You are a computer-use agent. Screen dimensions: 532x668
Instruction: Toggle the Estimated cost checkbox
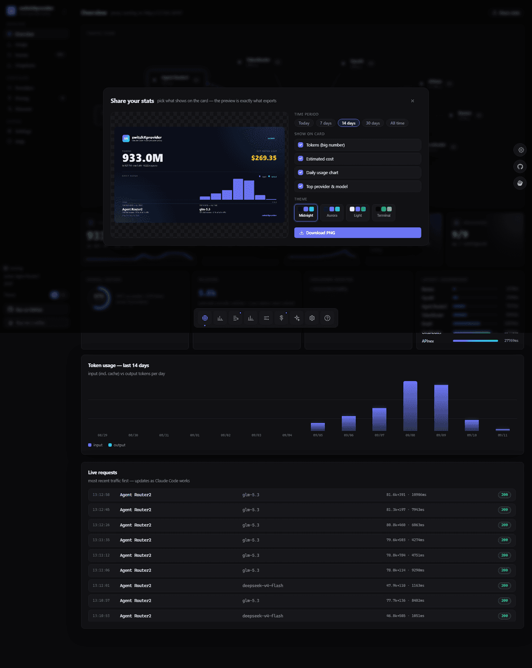click(300, 159)
